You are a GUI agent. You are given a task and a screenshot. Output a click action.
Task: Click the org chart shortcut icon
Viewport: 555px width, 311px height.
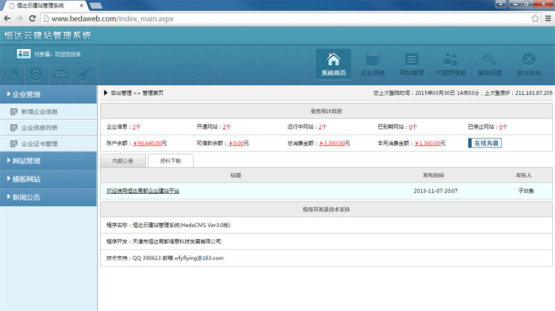[60, 75]
